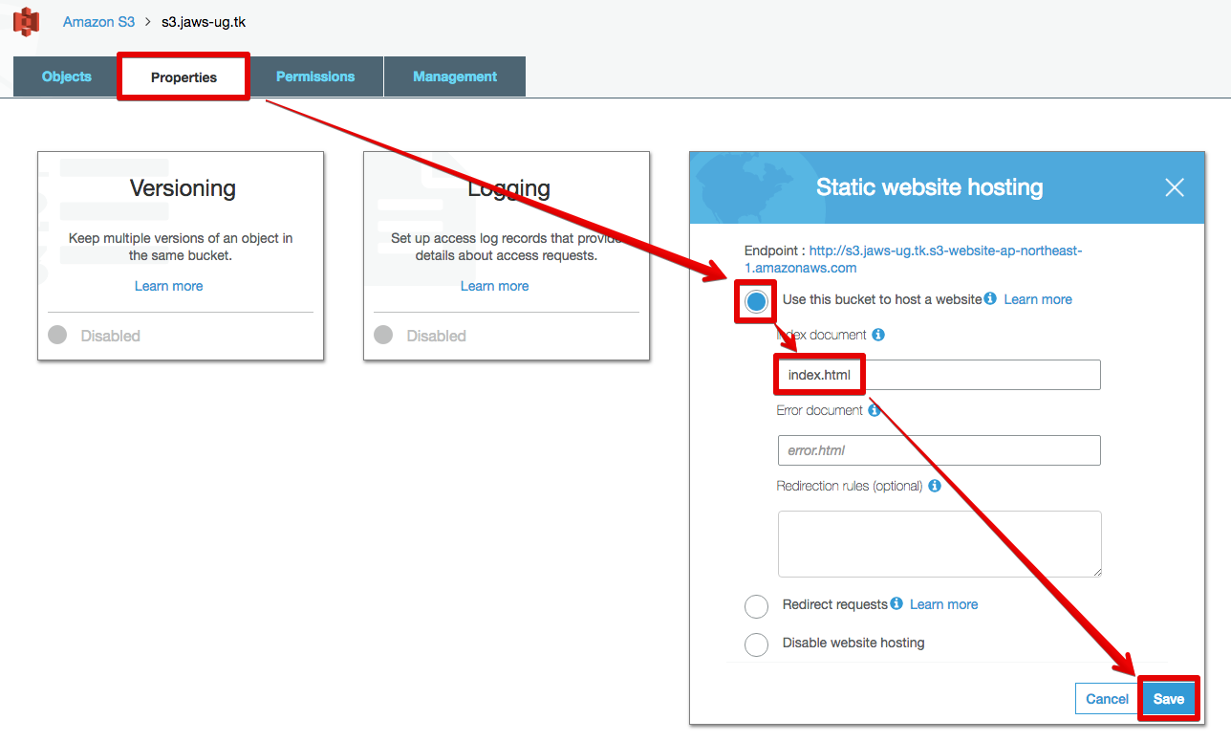The width and height of the screenshot is (1231, 742).
Task: Close the Static website hosting panel
Action: tap(1175, 187)
